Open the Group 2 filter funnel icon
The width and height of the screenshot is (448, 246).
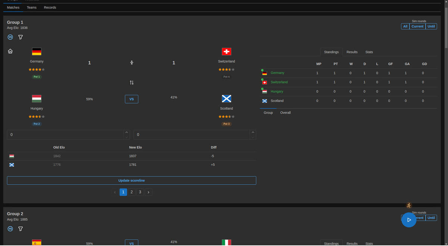[21, 228]
